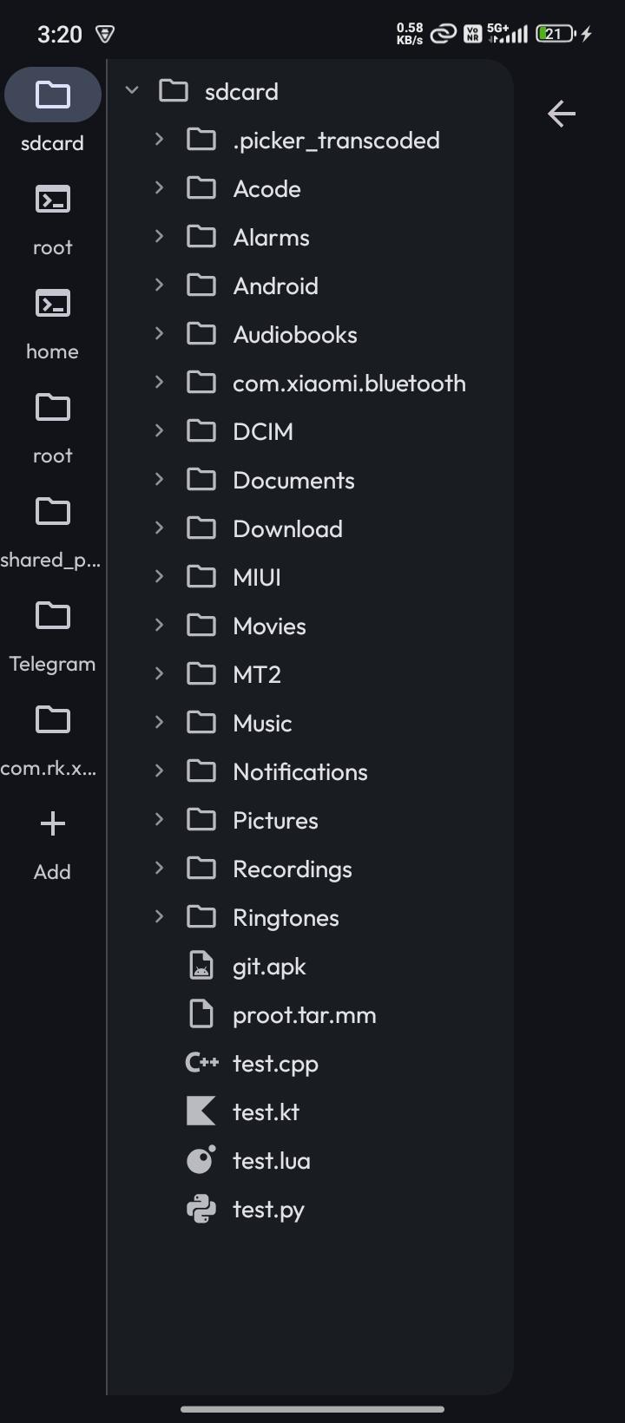This screenshot has width=625, height=1423.
Task: Expand the Android folder chevron
Action: point(159,285)
